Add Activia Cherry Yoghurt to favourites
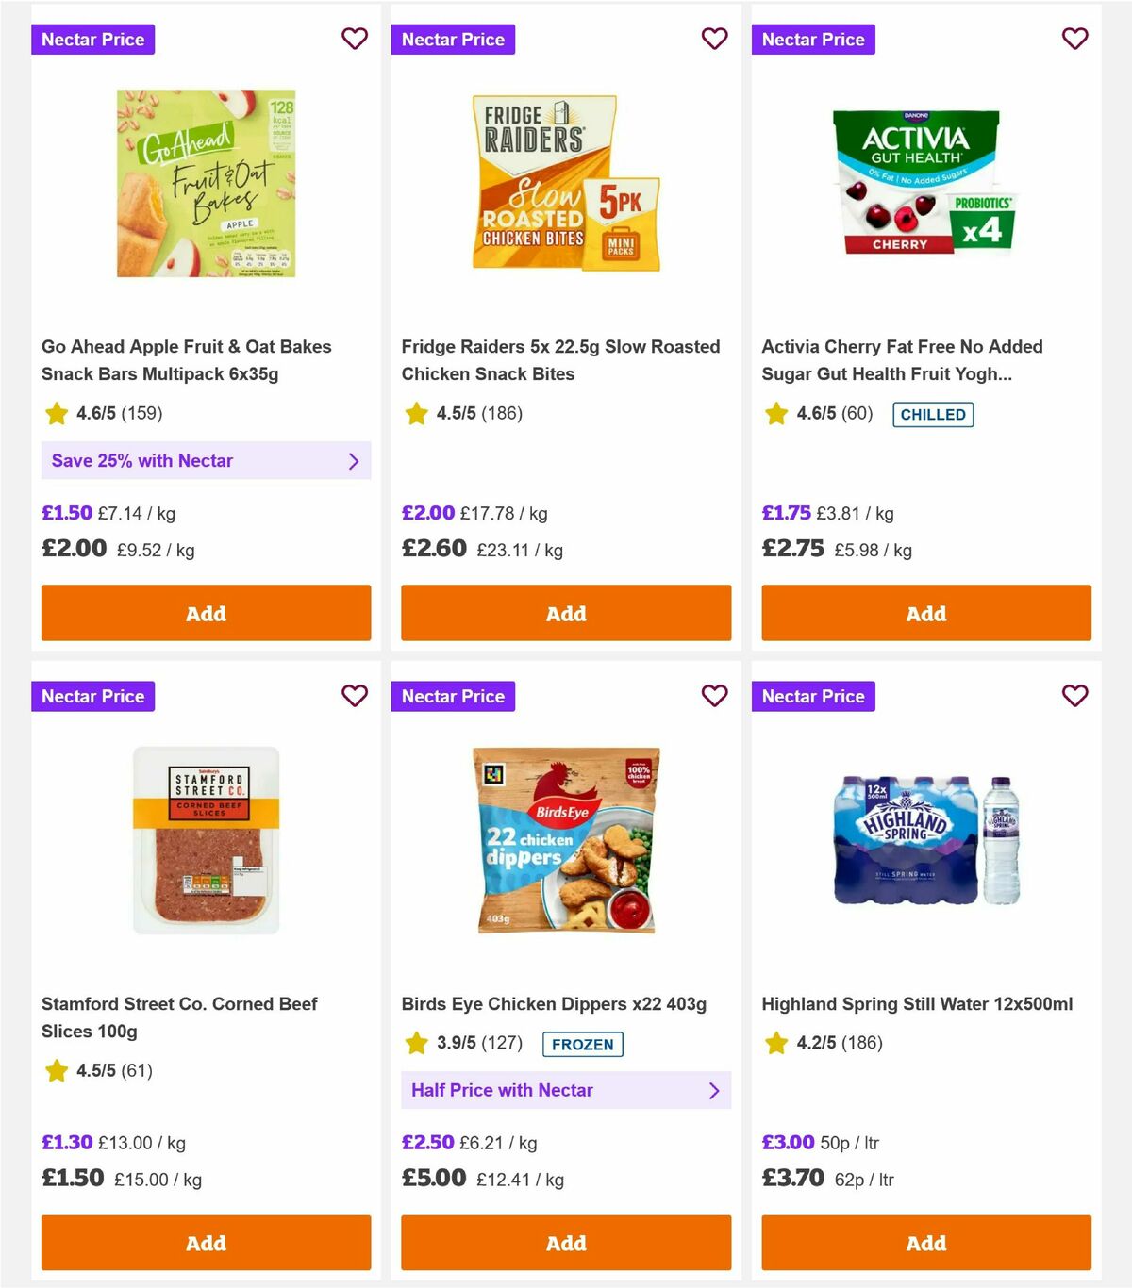This screenshot has width=1132, height=1288. (1074, 39)
